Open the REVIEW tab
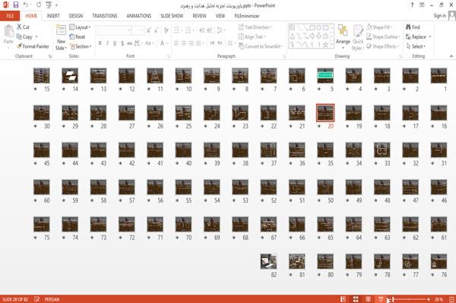 coord(199,16)
